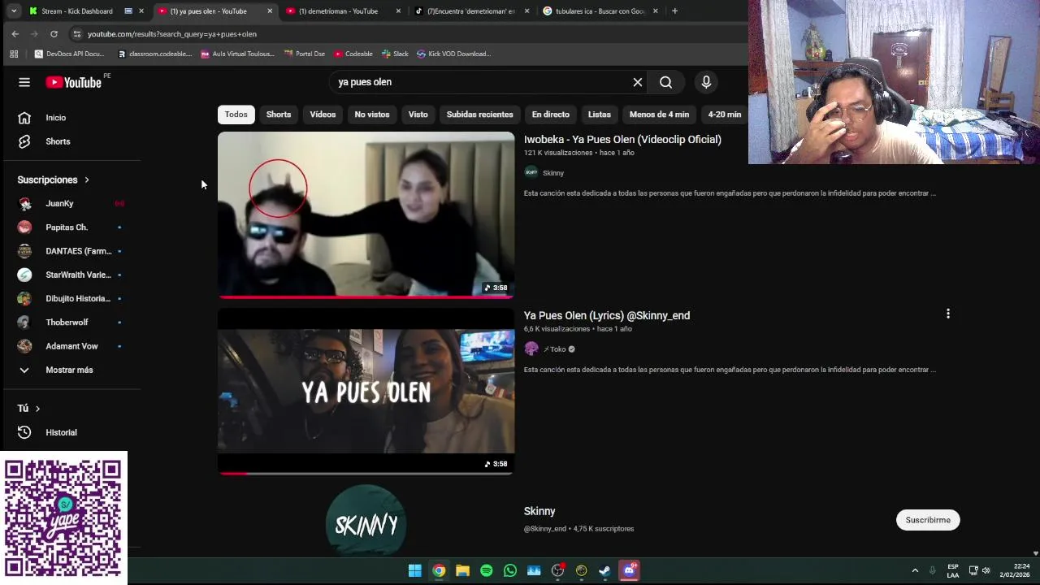
Task: Open the Ya Pues Olen lyrics thumbnail
Action: point(366,391)
